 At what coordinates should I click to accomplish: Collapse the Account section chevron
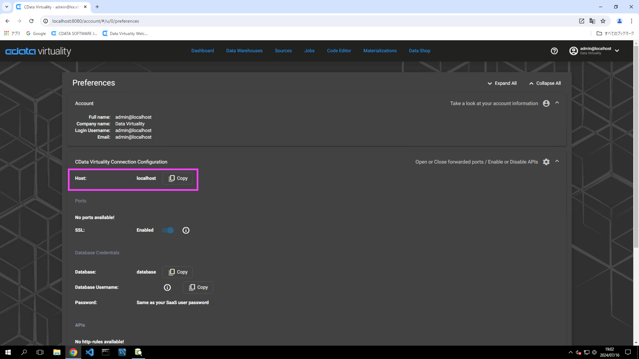(x=557, y=103)
